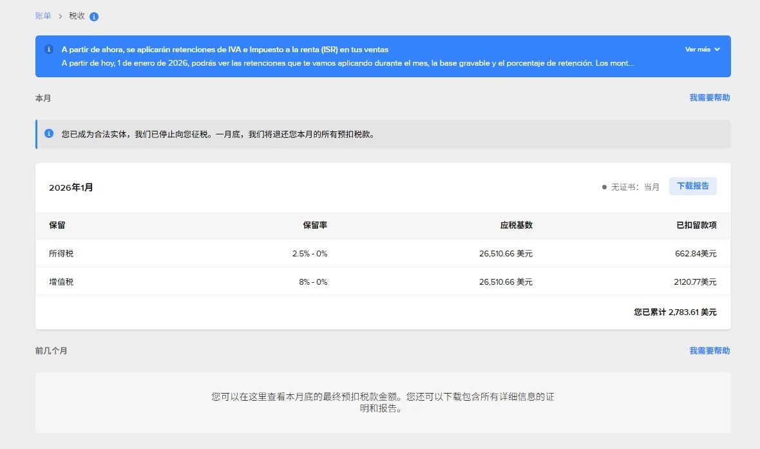Click the 662.84美元 withheld amount
This screenshot has width=760, height=449.
point(696,254)
